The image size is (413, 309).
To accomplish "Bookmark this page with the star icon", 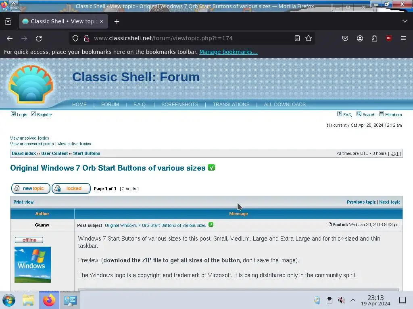I will click(309, 38).
